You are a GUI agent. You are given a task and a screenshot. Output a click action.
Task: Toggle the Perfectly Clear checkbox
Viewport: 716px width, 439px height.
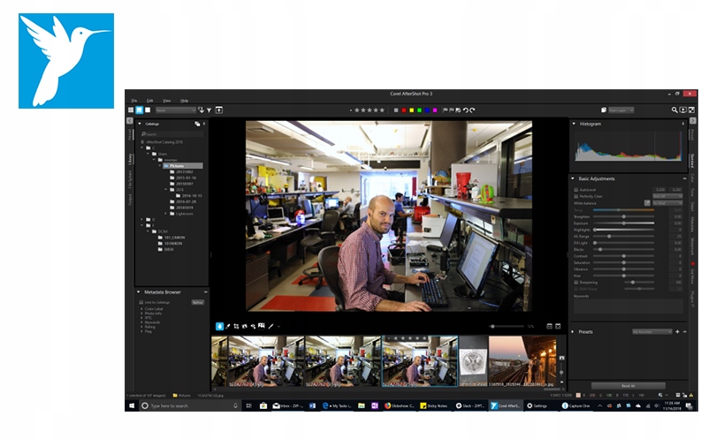pyautogui.click(x=575, y=196)
